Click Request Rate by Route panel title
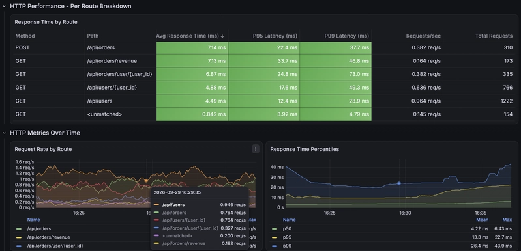 point(43,149)
